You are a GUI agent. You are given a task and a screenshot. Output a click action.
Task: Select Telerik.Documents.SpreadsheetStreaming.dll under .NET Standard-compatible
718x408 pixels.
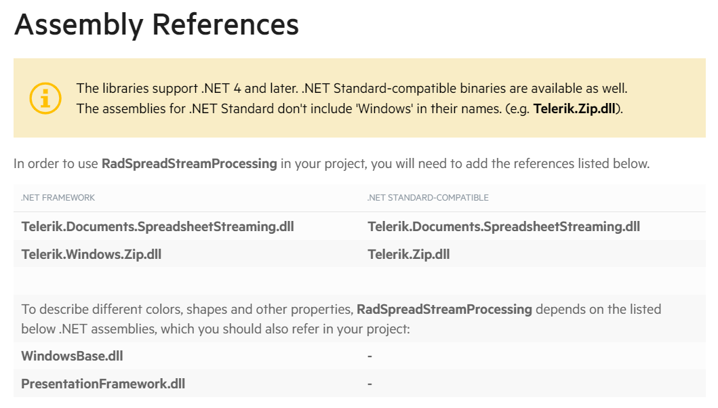pos(504,226)
